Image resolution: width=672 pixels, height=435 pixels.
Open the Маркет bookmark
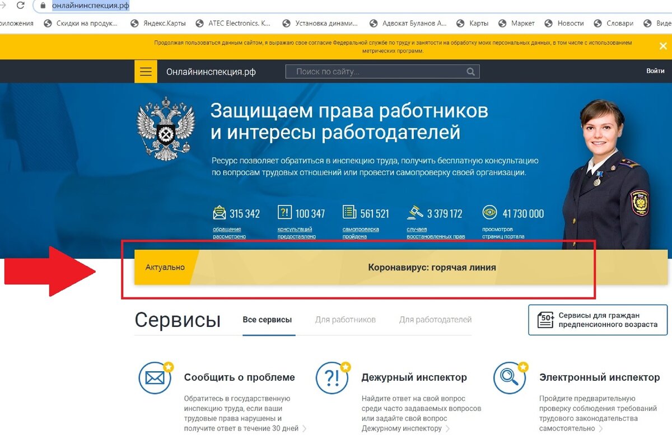pyautogui.click(x=517, y=24)
